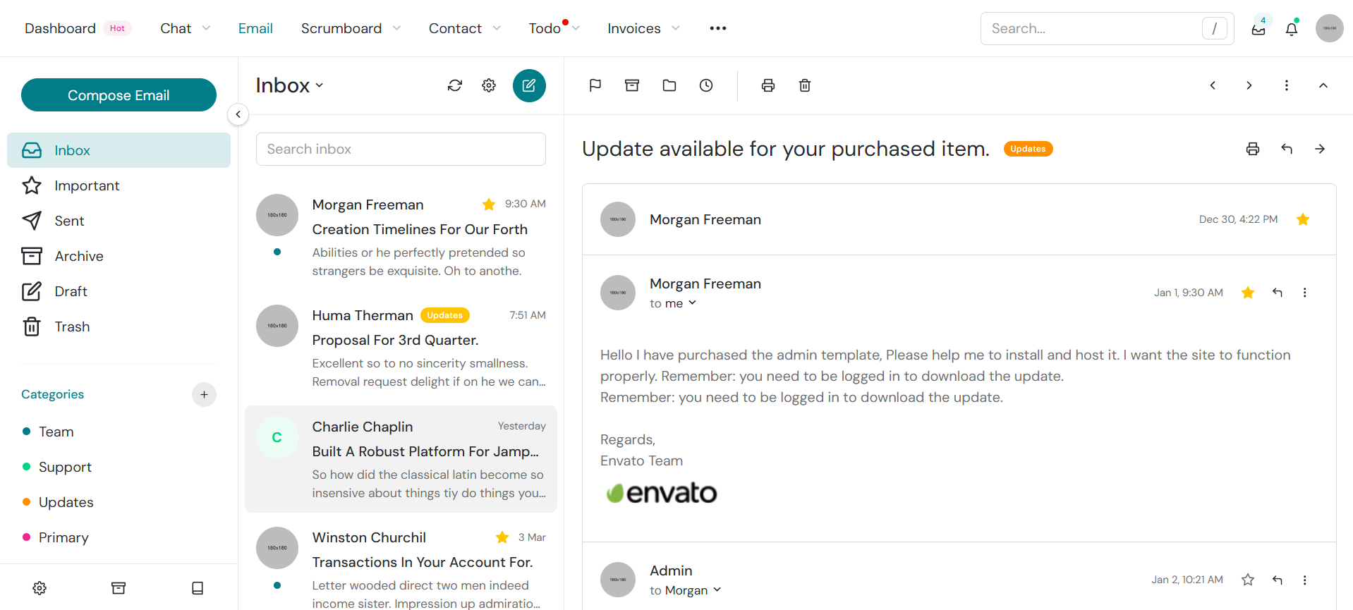Viewport: 1353px width, 610px height.
Task: Open user profile avatar in header
Action: pyautogui.click(x=1329, y=28)
